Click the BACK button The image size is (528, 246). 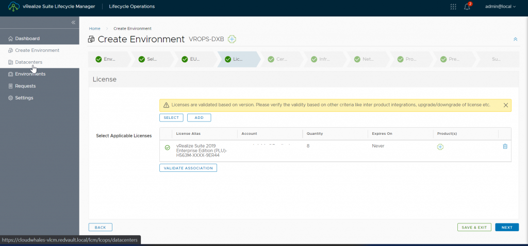coord(101,227)
